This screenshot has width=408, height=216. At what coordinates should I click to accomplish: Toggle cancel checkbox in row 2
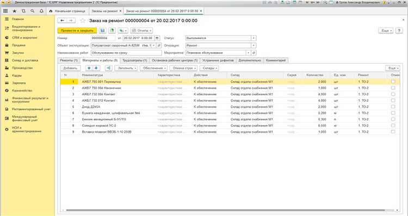pos(393,88)
